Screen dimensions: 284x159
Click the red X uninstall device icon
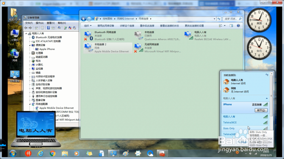(70, 28)
